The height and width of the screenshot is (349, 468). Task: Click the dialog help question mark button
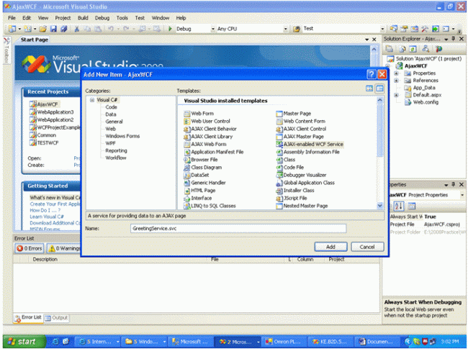pyautogui.click(x=371, y=74)
